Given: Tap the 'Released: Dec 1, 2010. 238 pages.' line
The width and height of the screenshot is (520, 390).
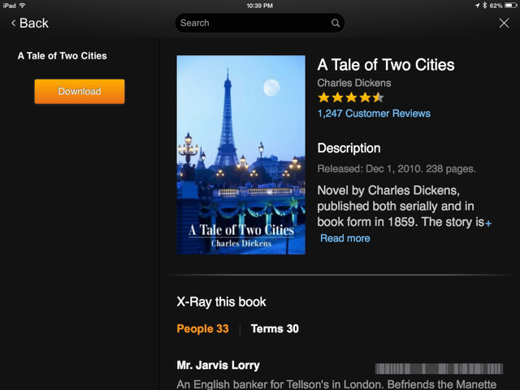Looking at the screenshot, I should [x=396, y=169].
